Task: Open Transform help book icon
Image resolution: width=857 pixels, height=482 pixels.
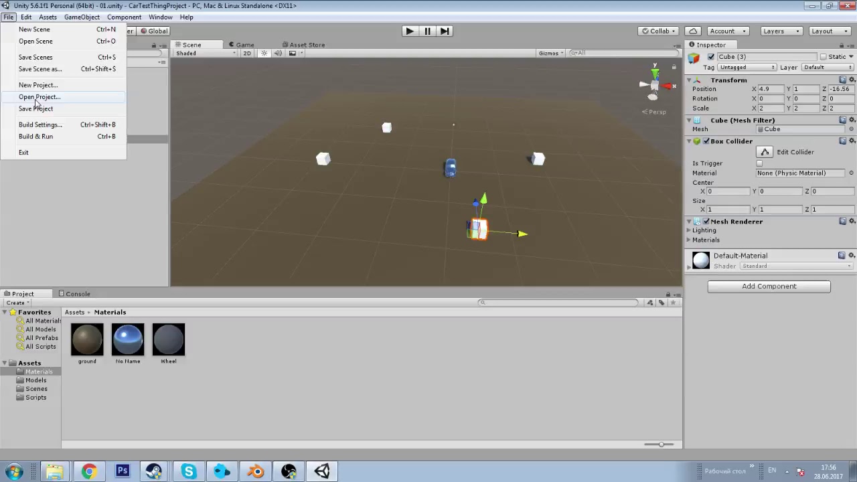Action: click(x=843, y=80)
